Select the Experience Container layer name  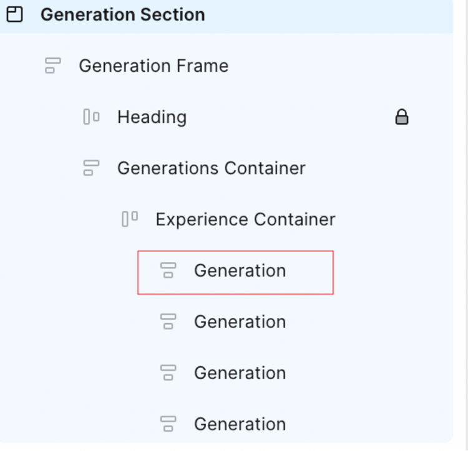click(x=245, y=219)
